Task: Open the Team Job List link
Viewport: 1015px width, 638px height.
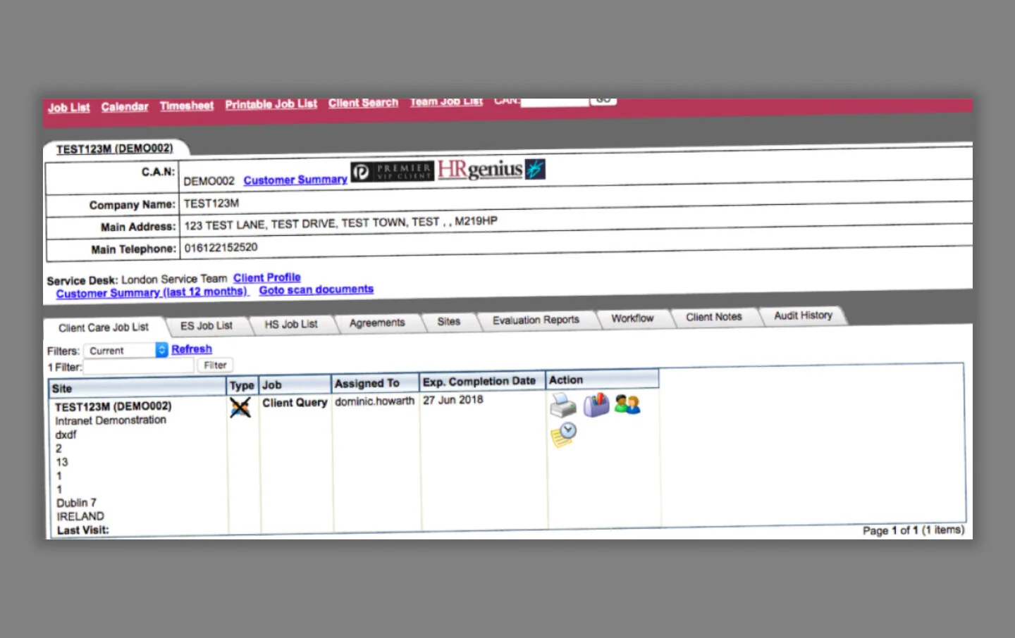Action: (446, 103)
